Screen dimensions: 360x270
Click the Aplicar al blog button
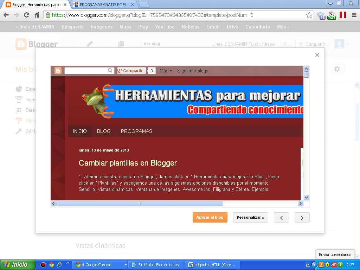coord(210,217)
